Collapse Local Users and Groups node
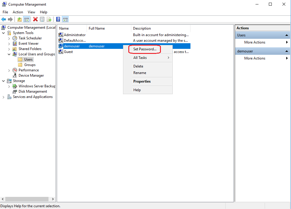This screenshot has width=291, height=209. coord(9,54)
